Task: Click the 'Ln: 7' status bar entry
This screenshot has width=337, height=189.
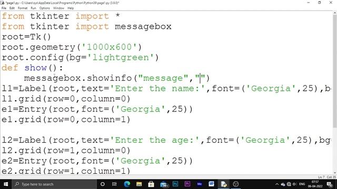Action: (321, 177)
